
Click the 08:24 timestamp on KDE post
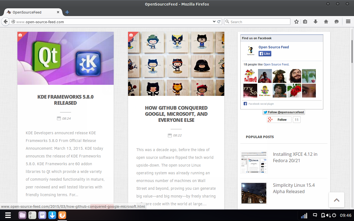66,119
